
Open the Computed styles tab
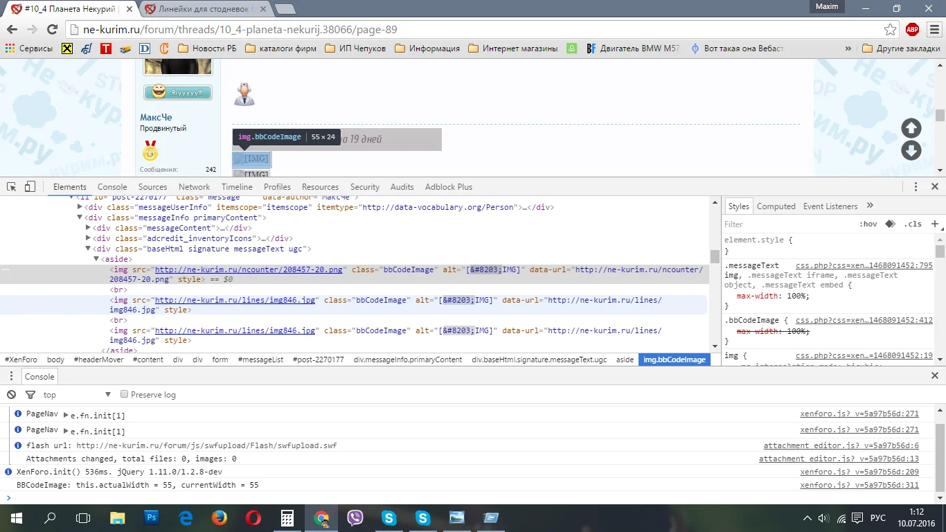coord(776,206)
